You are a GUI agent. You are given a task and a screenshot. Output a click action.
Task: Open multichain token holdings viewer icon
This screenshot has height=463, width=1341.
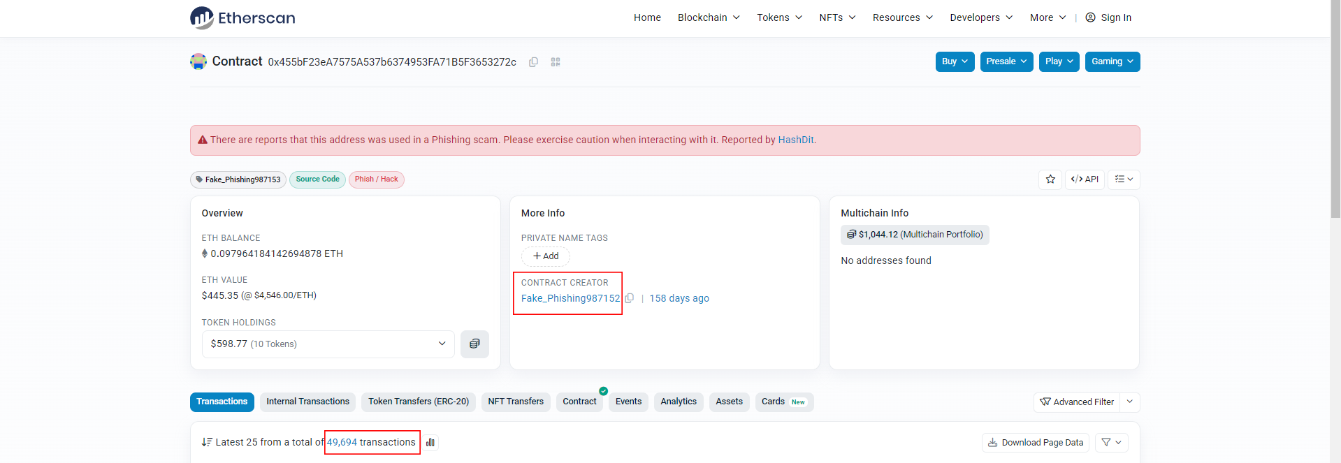tap(474, 344)
